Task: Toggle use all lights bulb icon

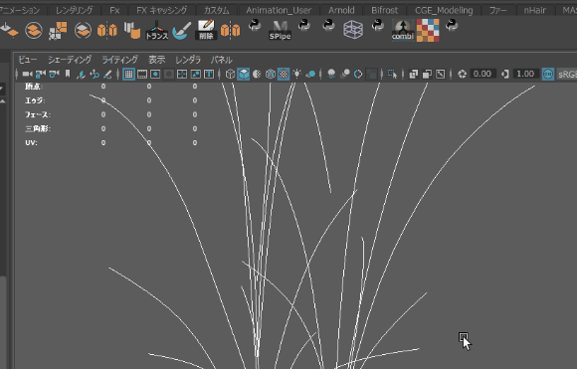Action: (x=297, y=74)
